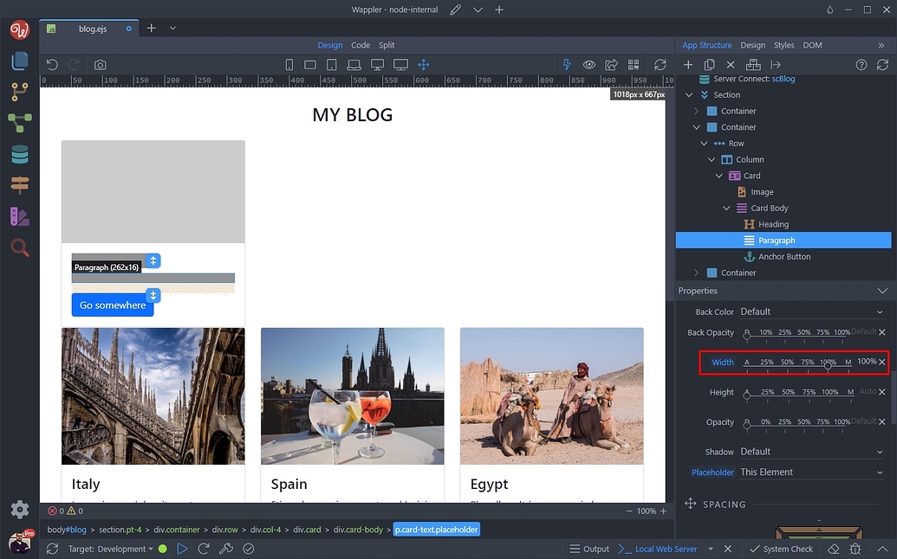Toggle element visibility with the eye icon
897x559 pixels.
589,64
